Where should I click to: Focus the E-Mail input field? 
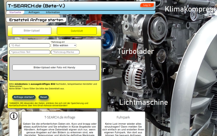tap(30, 45)
